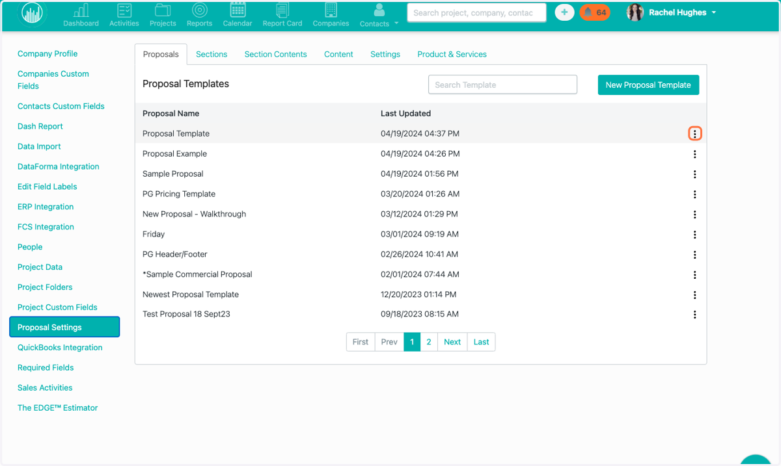Open the Contacts person icon

tap(379, 10)
